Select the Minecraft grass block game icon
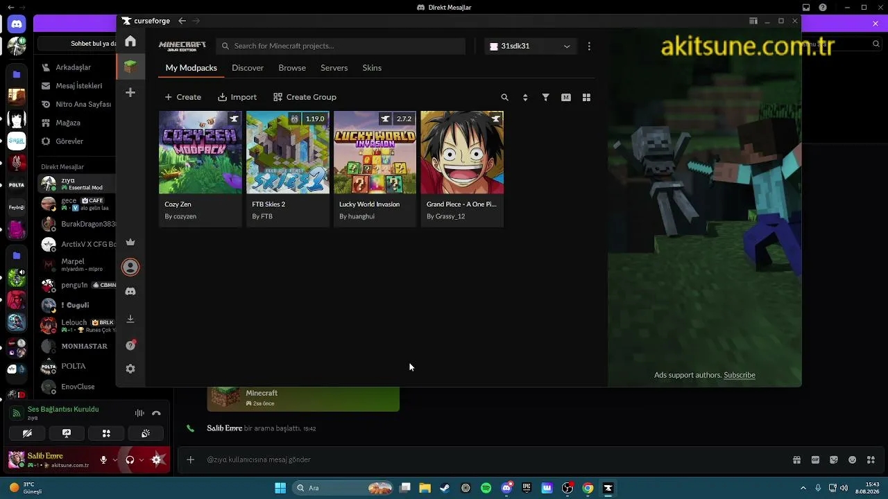 tap(130, 67)
